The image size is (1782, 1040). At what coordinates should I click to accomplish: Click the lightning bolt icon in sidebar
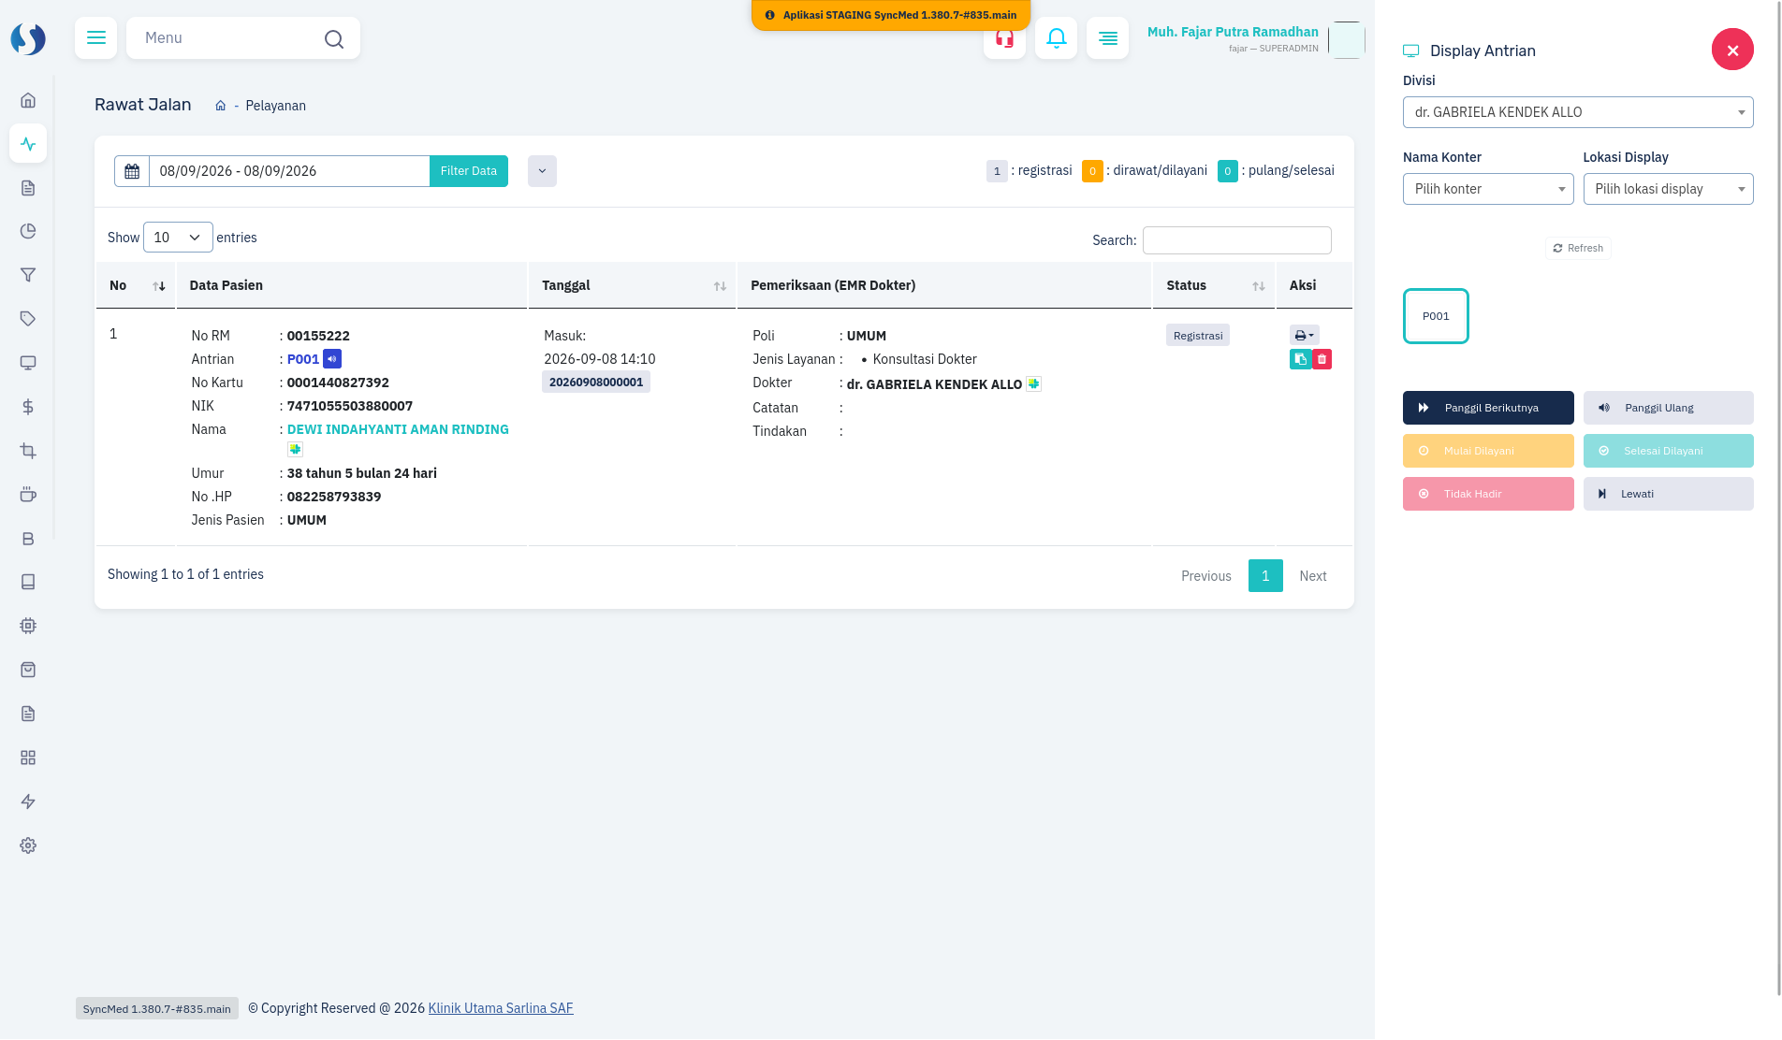(x=28, y=802)
